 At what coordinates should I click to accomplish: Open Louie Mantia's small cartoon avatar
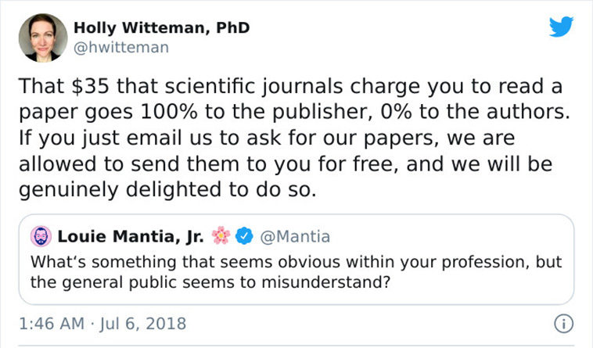click(41, 236)
